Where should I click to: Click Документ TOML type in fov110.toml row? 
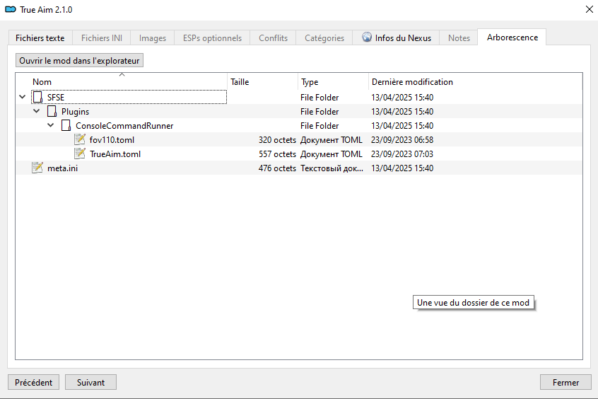(332, 140)
